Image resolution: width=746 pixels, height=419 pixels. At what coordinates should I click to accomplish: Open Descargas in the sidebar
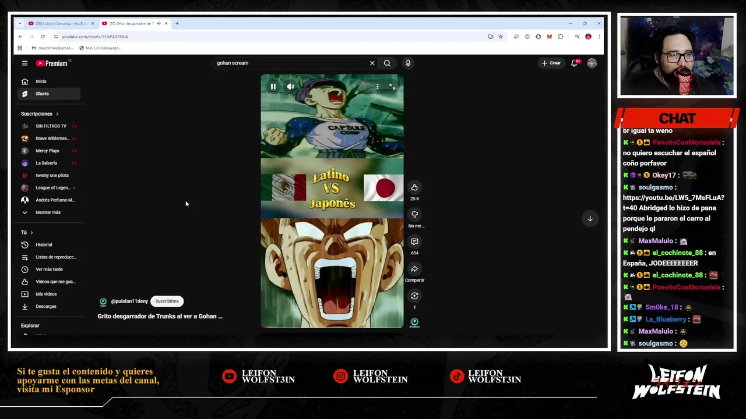(49, 307)
